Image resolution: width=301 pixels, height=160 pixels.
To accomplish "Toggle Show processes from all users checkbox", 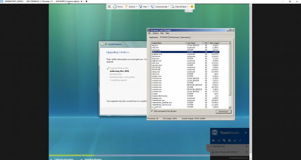I will tap(152, 111).
